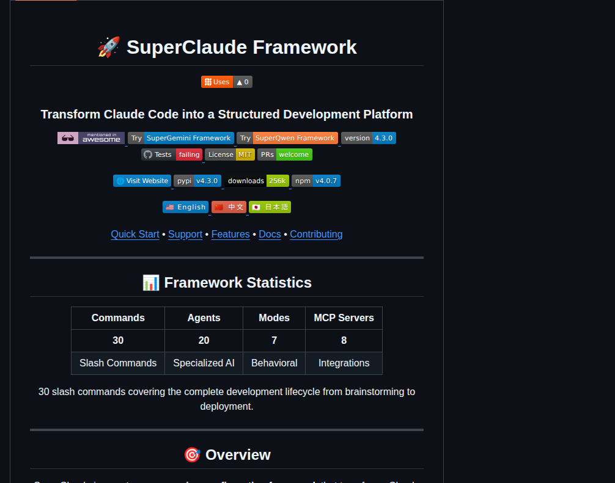The width and height of the screenshot is (615, 483).
Task: Click the rocket emoji in the title
Action: pos(109,48)
